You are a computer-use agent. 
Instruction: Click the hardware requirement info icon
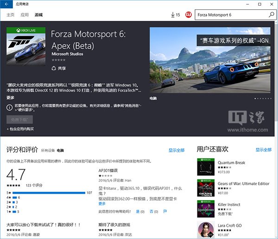9,107
